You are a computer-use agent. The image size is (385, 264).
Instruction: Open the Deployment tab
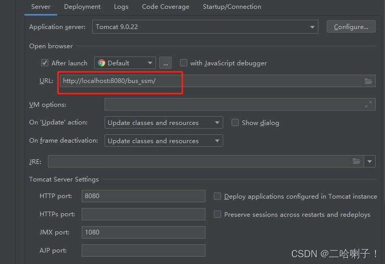[x=82, y=7]
